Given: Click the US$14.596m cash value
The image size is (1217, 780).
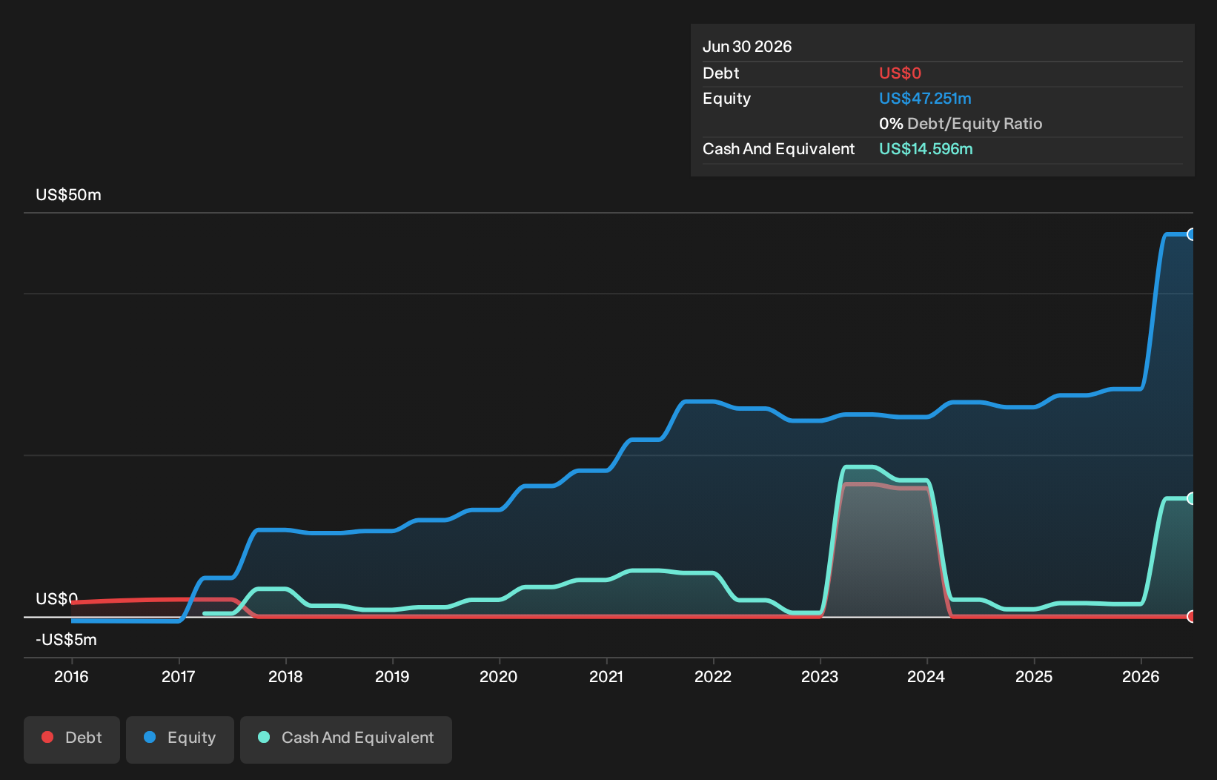Looking at the screenshot, I should pos(926,149).
